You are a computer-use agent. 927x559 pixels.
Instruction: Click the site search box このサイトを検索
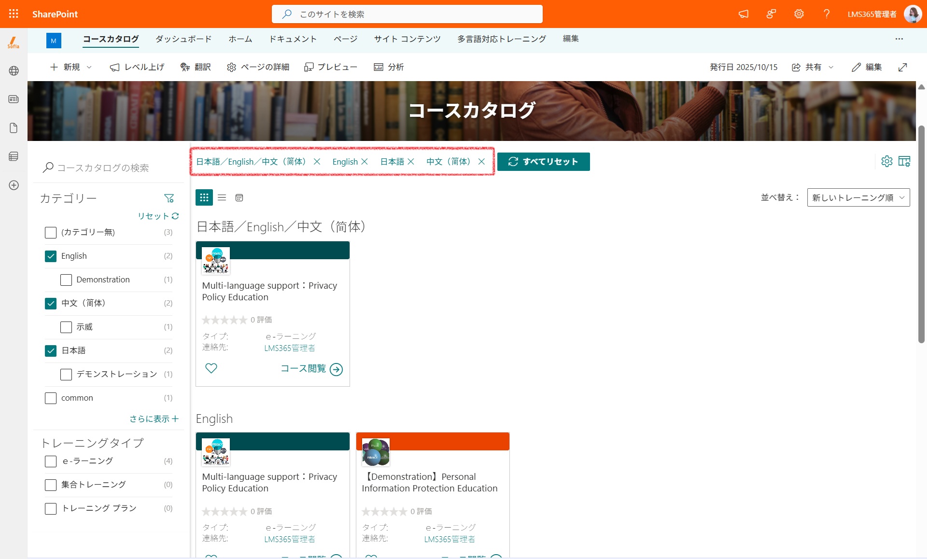point(407,14)
